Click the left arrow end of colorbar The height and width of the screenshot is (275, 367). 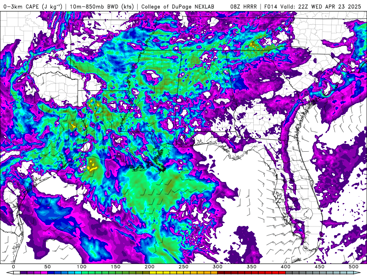[10, 273]
